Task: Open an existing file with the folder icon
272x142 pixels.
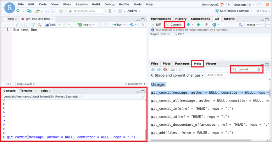Action: pos(37,11)
